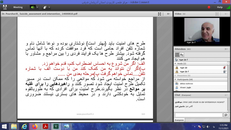Maximize the Share pod to full screen
Viewport: 231px width, 130px height.
click(x=160, y=14)
